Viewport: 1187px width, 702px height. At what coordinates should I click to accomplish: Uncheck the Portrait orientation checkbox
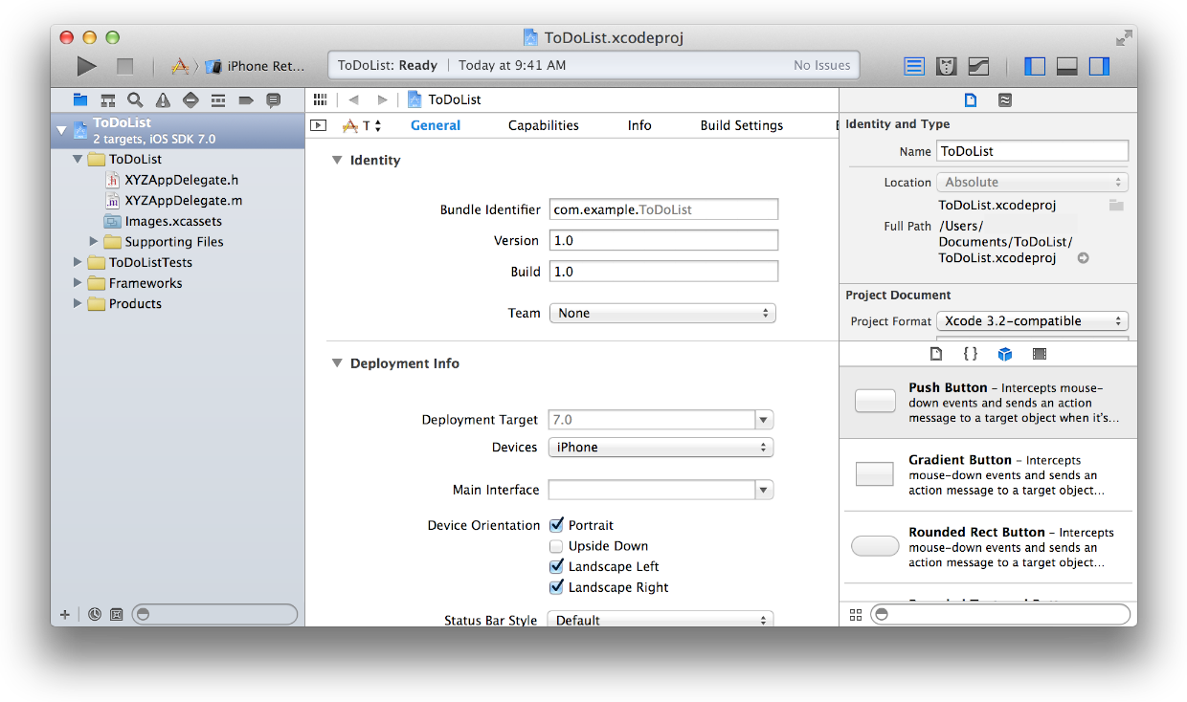click(557, 525)
